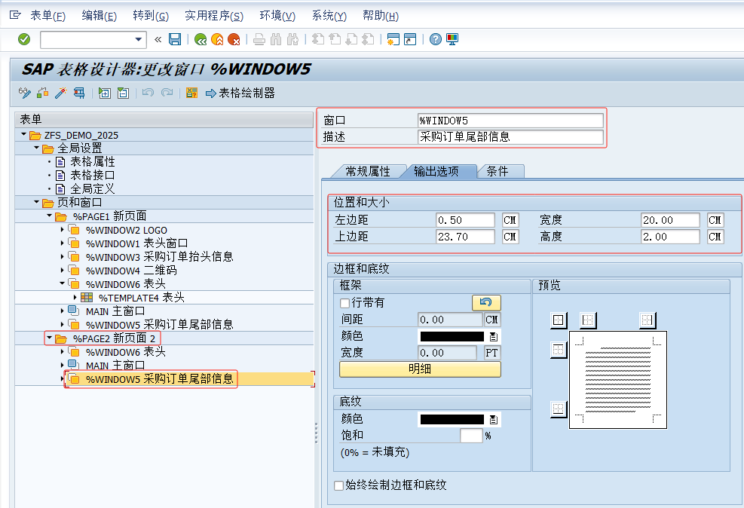Expand the %WINDOW2 LOGO node

coord(62,230)
